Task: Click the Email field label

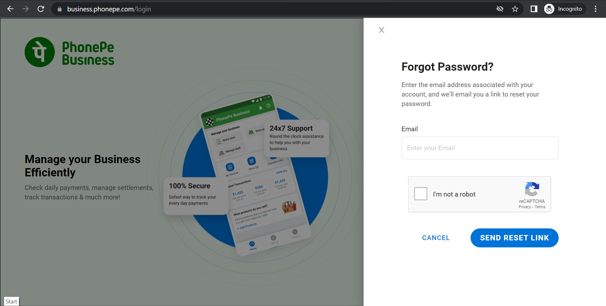Action: coord(409,129)
